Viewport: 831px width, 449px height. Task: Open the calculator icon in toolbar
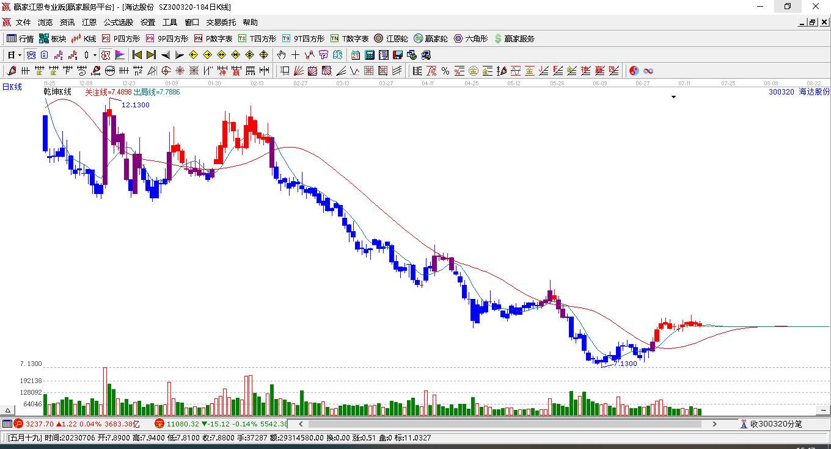pyautogui.click(x=369, y=55)
